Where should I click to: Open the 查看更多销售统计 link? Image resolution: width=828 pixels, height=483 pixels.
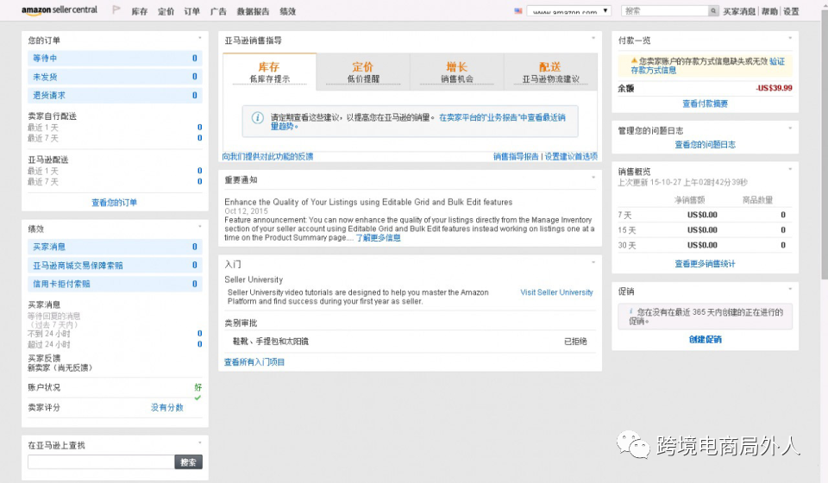(x=705, y=263)
